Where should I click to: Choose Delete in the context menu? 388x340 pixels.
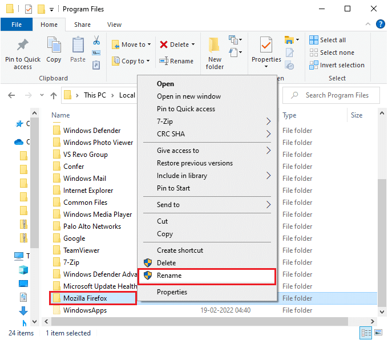[207, 263]
